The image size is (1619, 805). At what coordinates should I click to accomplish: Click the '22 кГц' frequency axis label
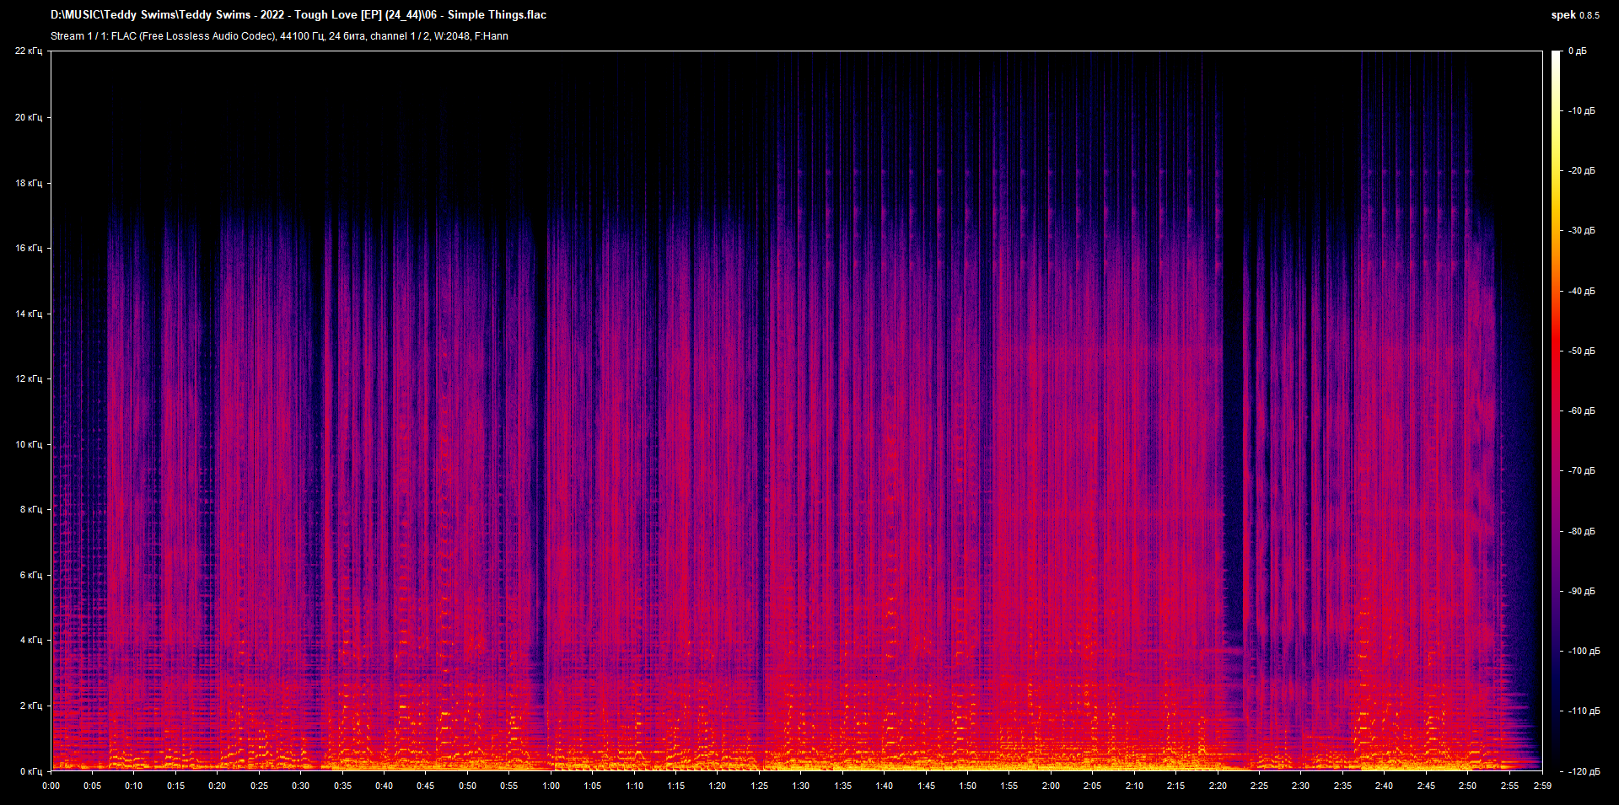[29, 51]
